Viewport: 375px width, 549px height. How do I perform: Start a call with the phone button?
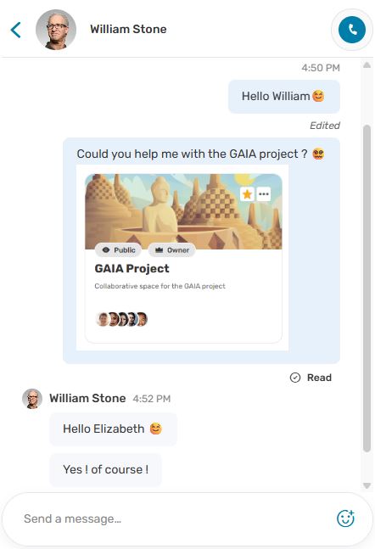pyautogui.click(x=352, y=30)
